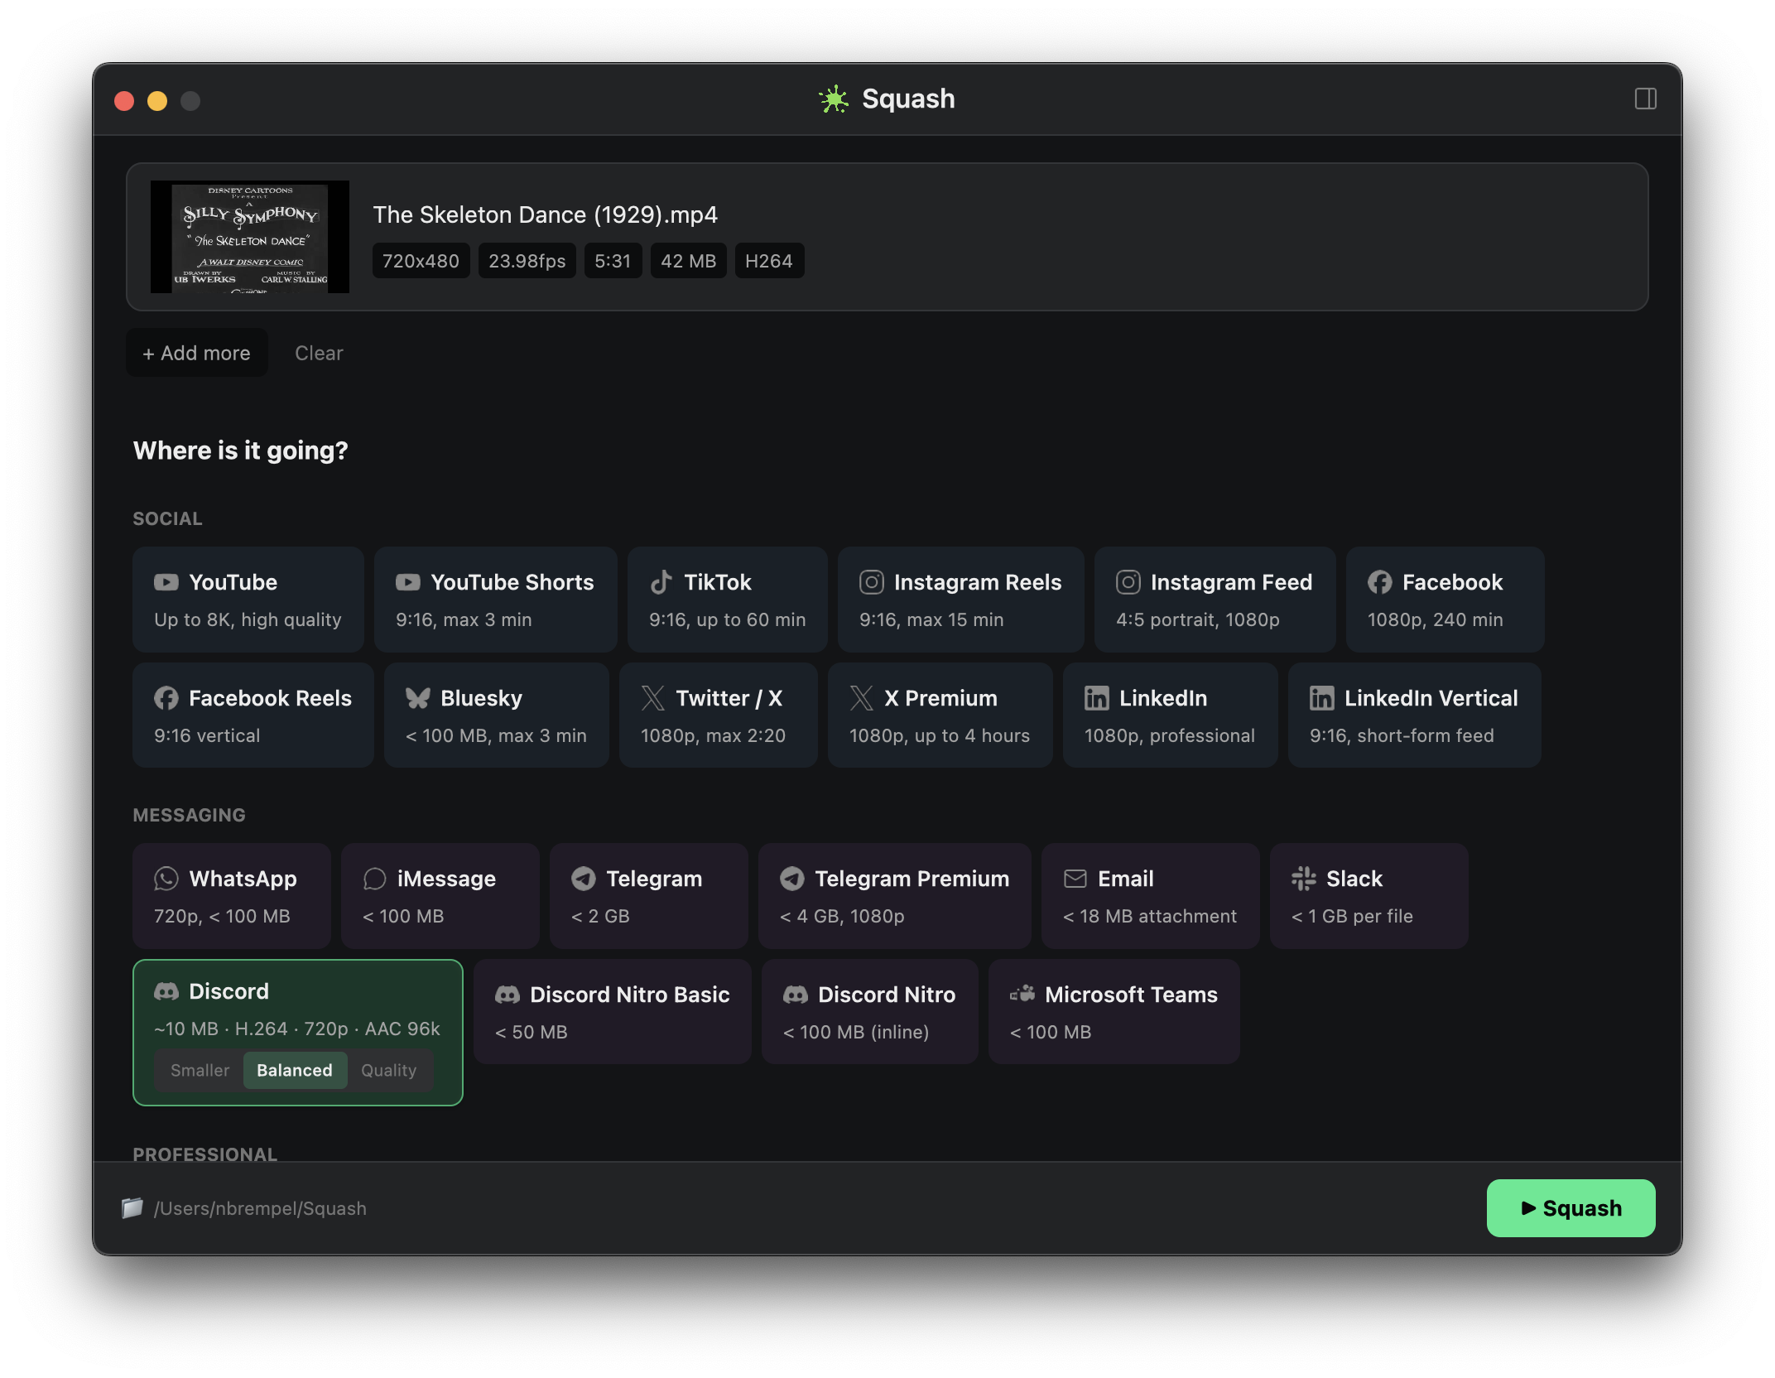The width and height of the screenshot is (1775, 1378).
Task: Click the WhatsApp logo icon
Action: pos(166,879)
